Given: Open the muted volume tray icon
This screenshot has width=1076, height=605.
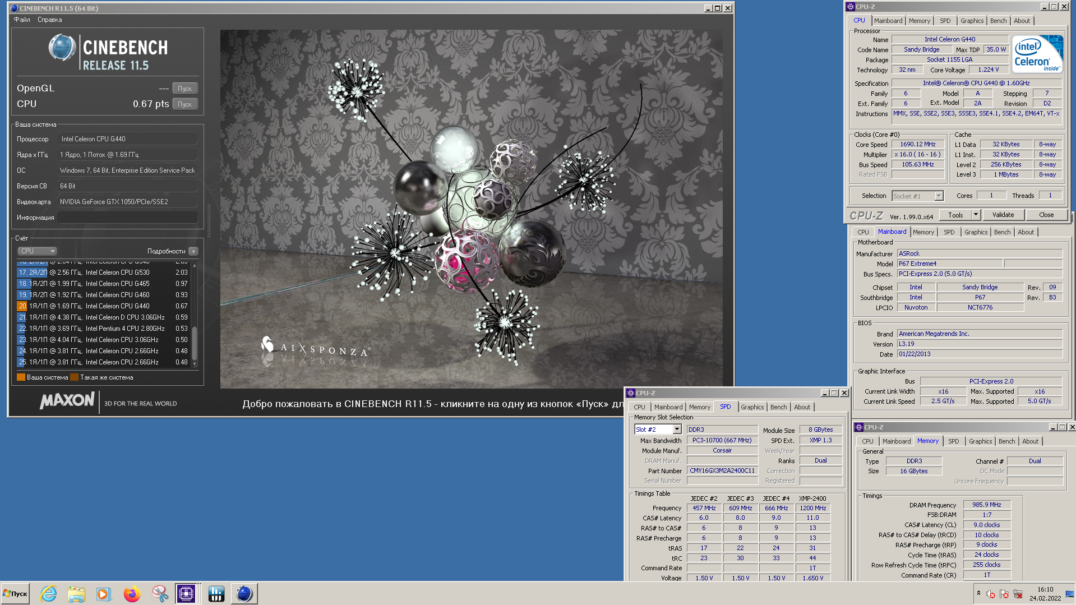Looking at the screenshot, I should (991, 594).
